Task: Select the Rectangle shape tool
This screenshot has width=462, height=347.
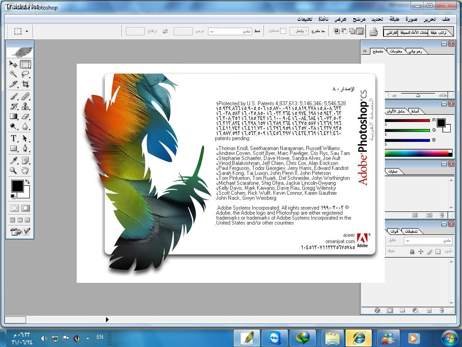Action: (x=13, y=148)
